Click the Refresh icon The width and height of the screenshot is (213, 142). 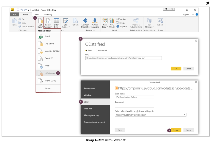point(75,21)
